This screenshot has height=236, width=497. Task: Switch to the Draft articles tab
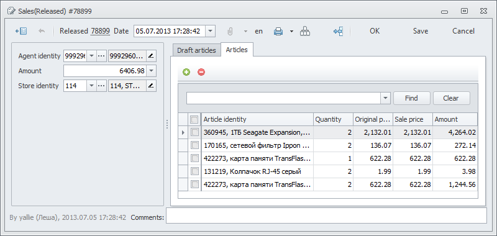coord(196,50)
